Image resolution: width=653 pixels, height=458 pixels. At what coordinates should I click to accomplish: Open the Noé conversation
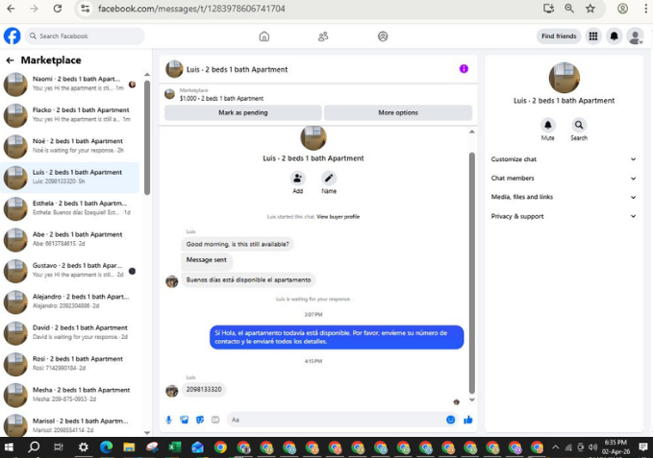pos(70,146)
